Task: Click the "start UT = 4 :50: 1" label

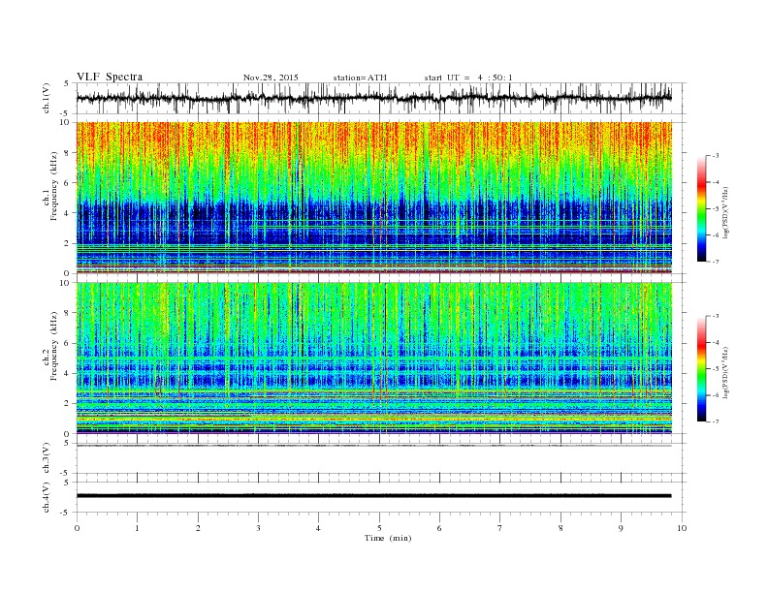Action: [468, 78]
